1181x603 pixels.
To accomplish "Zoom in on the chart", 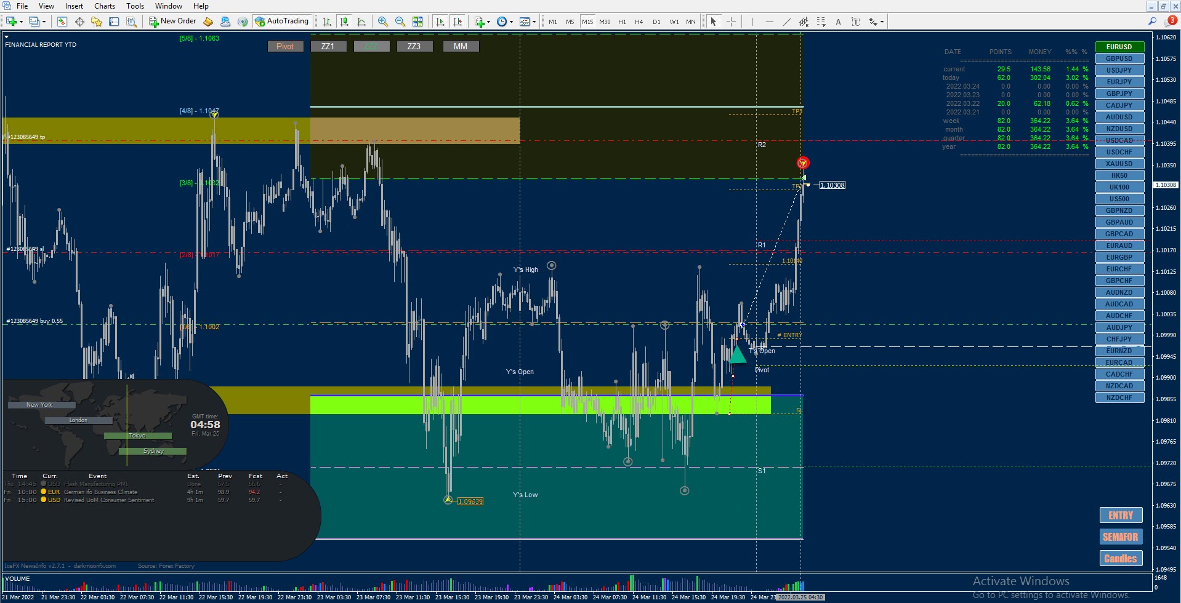I will 383,22.
